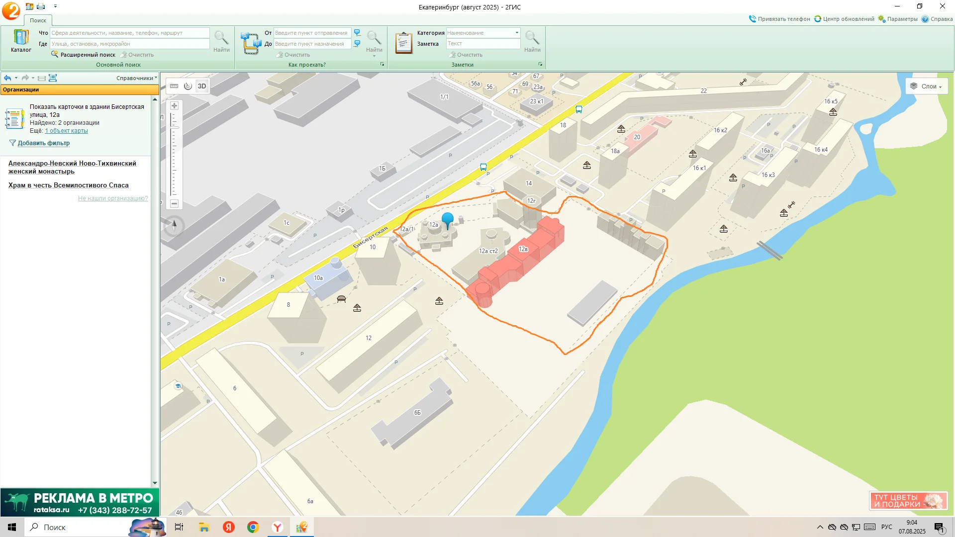Open the Категория Наименование combo box
The image size is (955, 537).
[x=482, y=33]
